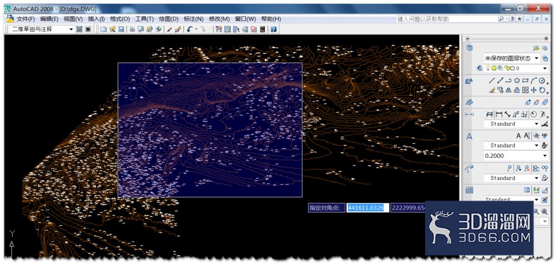The height and width of the screenshot is (266, 555).
Task: Select the Rectangle draw tool
Action: (x=525, y=81)
